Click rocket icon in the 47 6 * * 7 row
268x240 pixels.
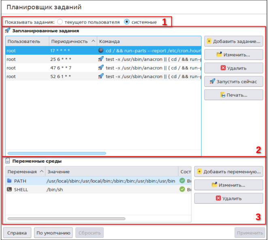tap(101, 68)
